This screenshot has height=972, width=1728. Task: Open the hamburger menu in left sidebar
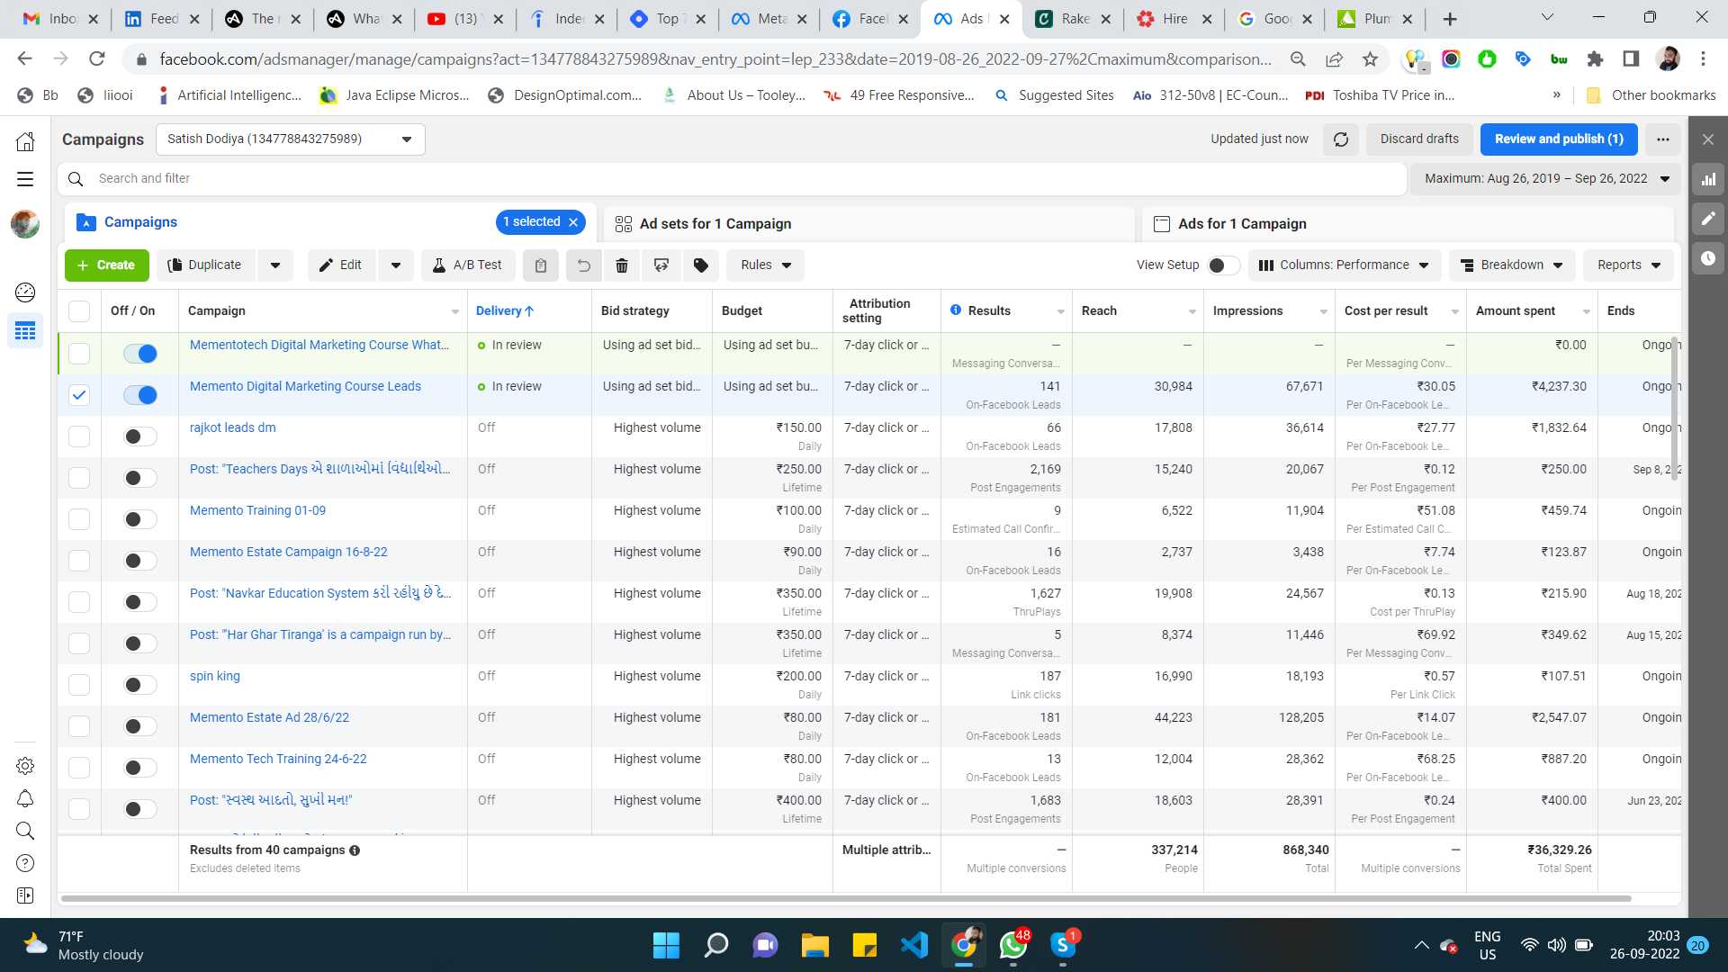coord(25,179)
